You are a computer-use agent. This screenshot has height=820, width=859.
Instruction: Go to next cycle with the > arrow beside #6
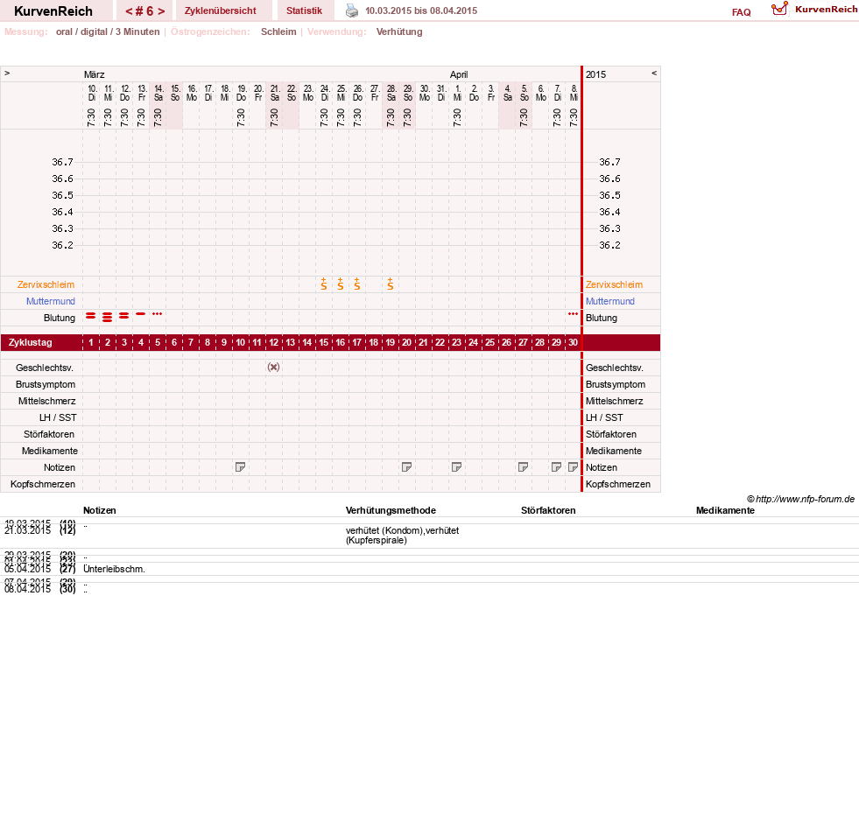click(x=161, y=11)
